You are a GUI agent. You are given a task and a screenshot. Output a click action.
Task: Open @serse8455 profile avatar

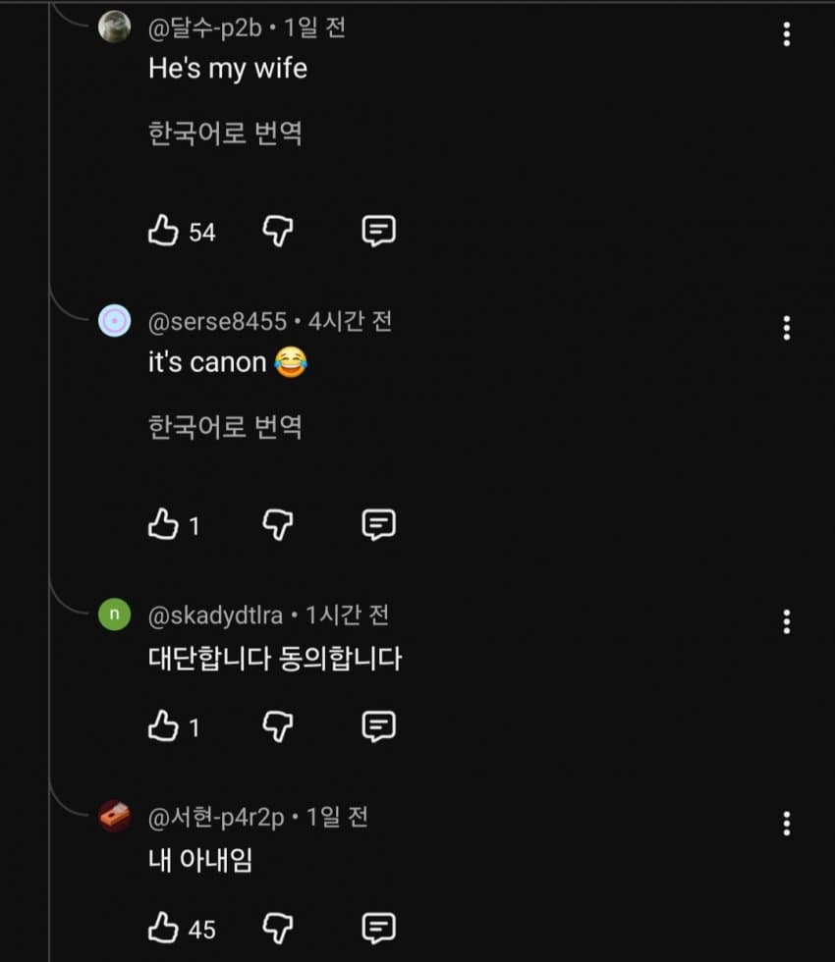(115, 321)
